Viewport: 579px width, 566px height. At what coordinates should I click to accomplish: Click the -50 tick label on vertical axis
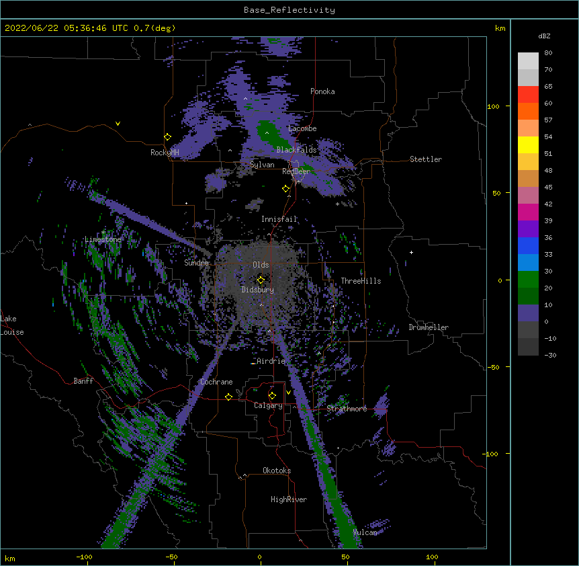(493, 367)
